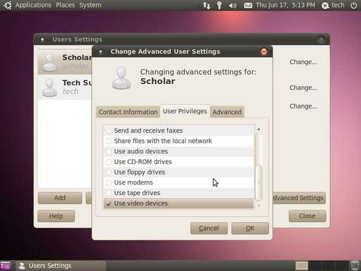
Task: Click Help in Users Settings window
Action: tap(56, 216)
